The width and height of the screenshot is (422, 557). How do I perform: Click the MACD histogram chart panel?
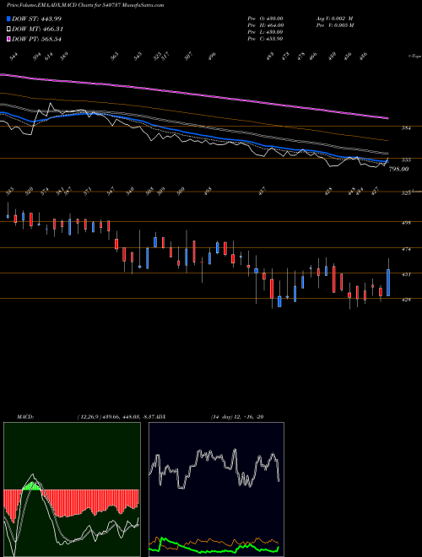click(72, 489)
